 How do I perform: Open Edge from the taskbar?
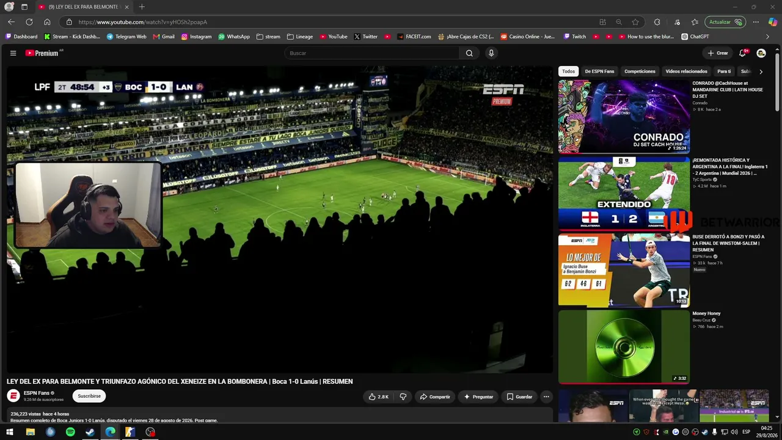[110, 432]
